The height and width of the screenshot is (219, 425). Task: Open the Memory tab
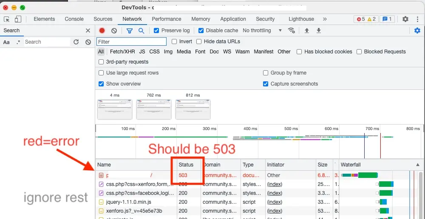(201, 19)
